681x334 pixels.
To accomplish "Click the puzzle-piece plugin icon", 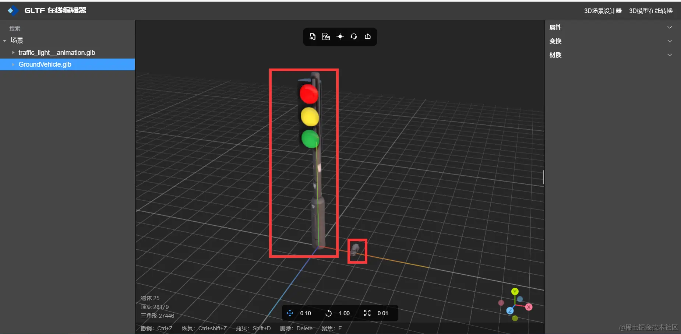I will (326, 36).
